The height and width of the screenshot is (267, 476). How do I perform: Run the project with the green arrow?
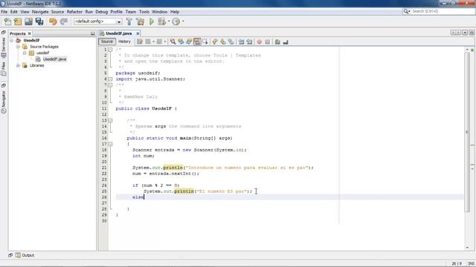click(x=152, y=22)
